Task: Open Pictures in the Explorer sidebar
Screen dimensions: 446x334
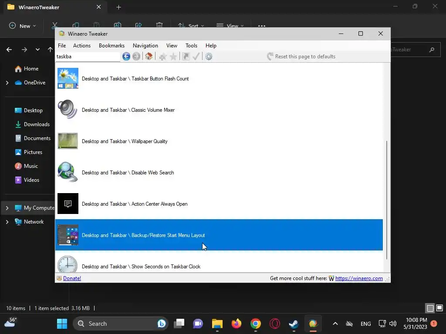Action: coord(28,152)
